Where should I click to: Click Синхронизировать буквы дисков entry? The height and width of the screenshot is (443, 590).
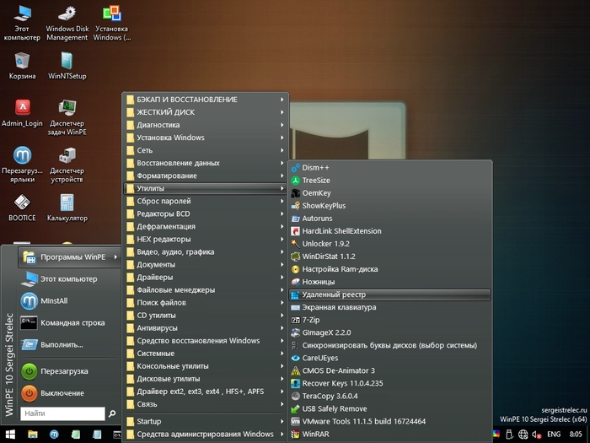[x=389, y=345]
